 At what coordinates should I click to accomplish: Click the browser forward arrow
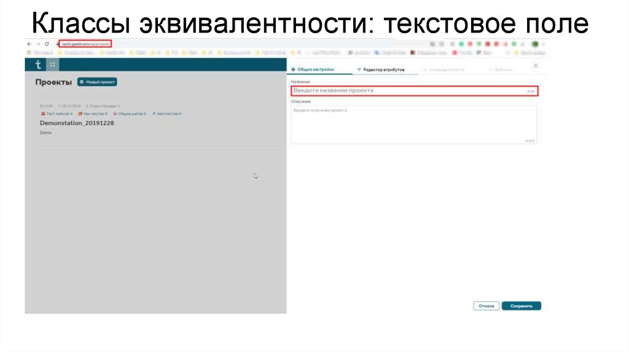[x=37, y=44]
